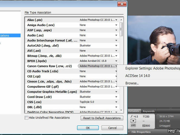Click the aperture f/4.5 value
The image size is (180, 135).
pos(134,116)
